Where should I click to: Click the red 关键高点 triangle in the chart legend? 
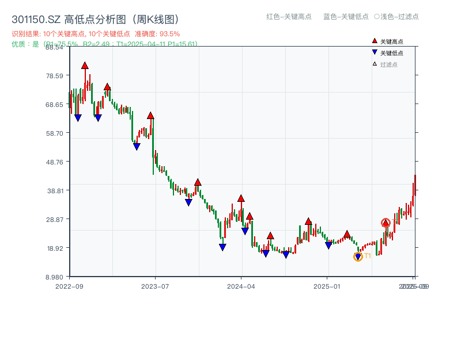375,41
